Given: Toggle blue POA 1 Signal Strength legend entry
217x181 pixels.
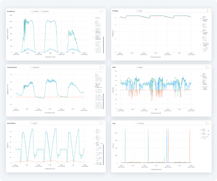Looking at the screenshot, I should (203, 76).
